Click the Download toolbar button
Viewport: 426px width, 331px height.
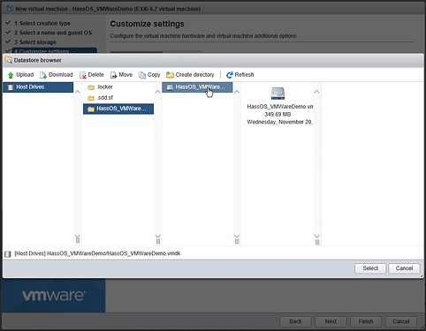coord(57,75)
